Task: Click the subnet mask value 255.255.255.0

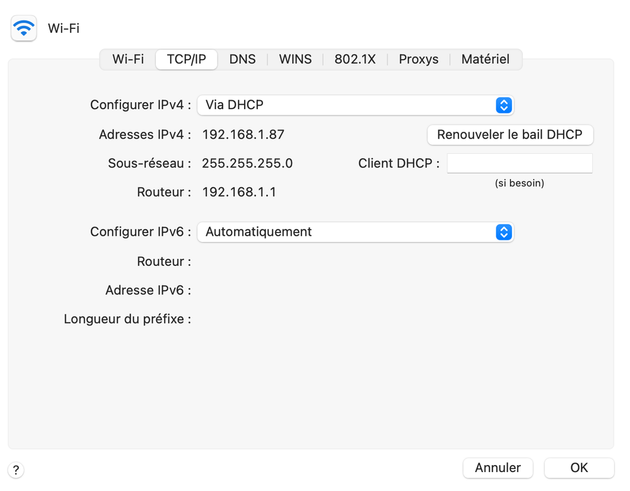Action: 247,163
